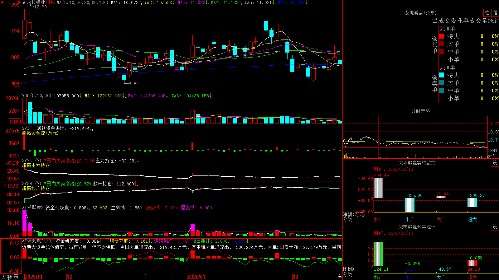This screenshot has height=280, width=499.
Task: Click the 中户 negative bar in 深圳超赢实时监控
Action: click(x=410, y=205)
